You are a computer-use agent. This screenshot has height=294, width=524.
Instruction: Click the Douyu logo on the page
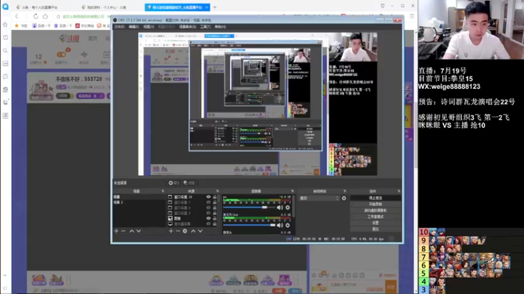click(x=69, y=39)
